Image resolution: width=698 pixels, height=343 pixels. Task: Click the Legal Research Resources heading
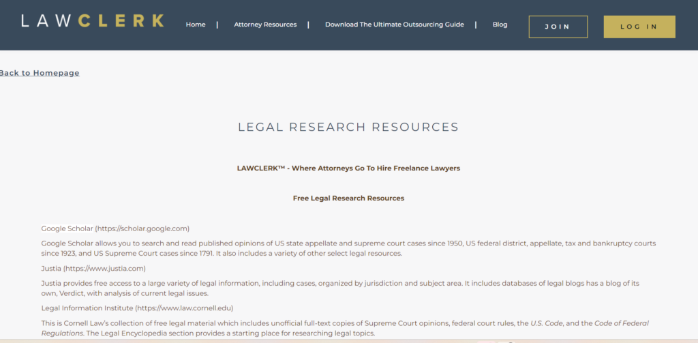pos(348,127)
